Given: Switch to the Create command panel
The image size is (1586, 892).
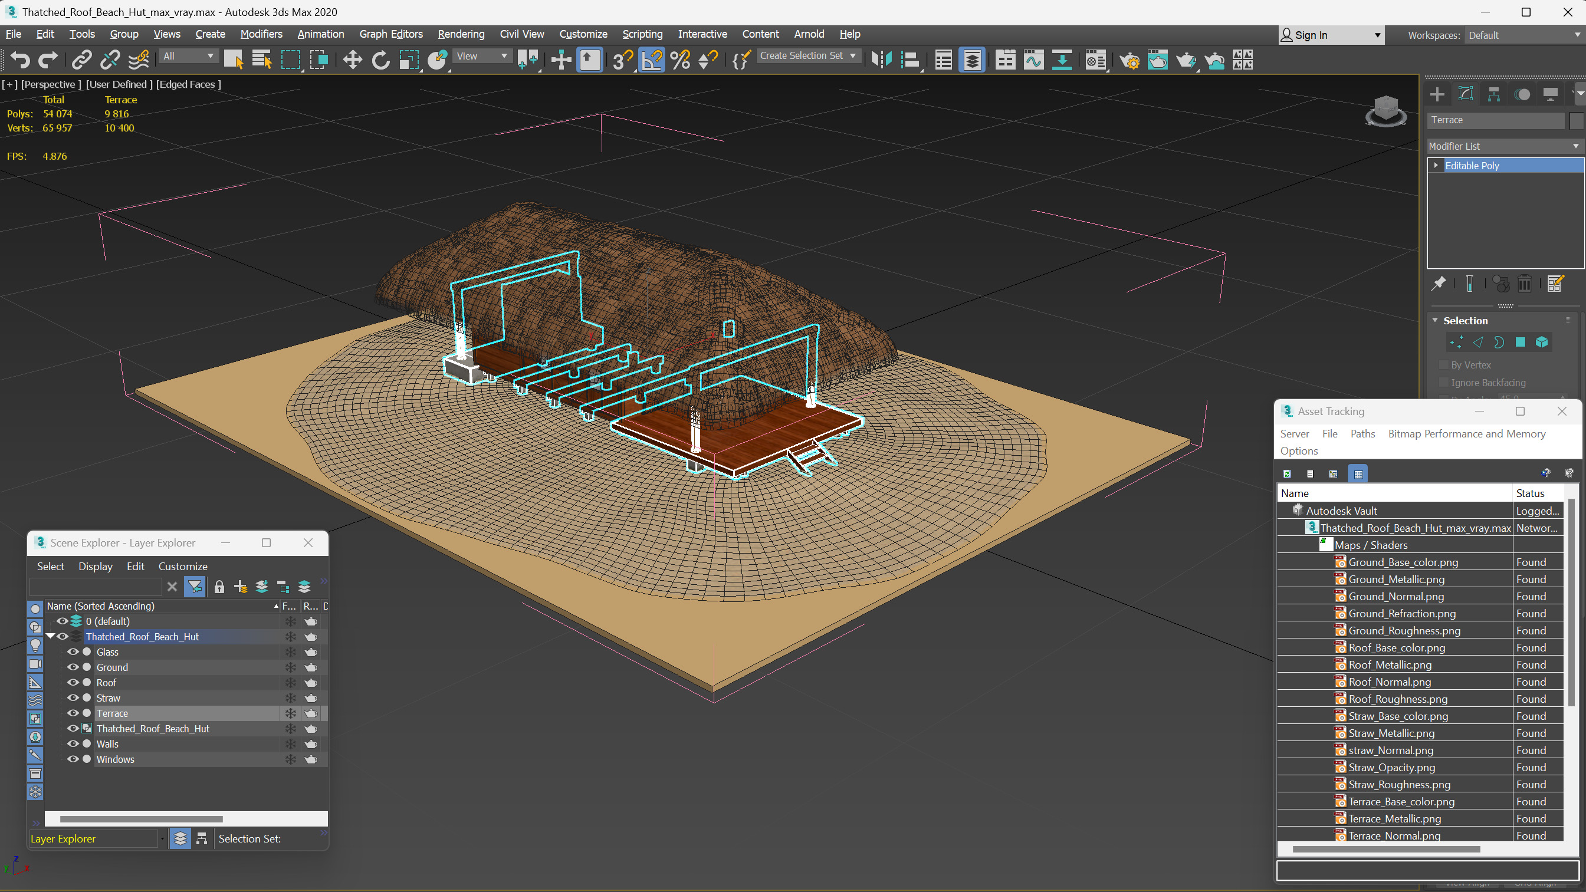Looking at the screenshot, I should [1437, 94].
